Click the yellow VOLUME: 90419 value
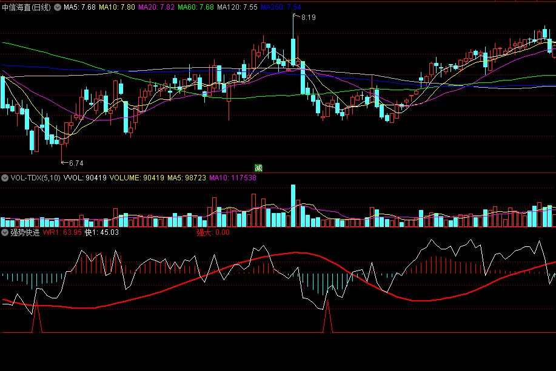Screen dimensions: 556x371 (137, 178)
